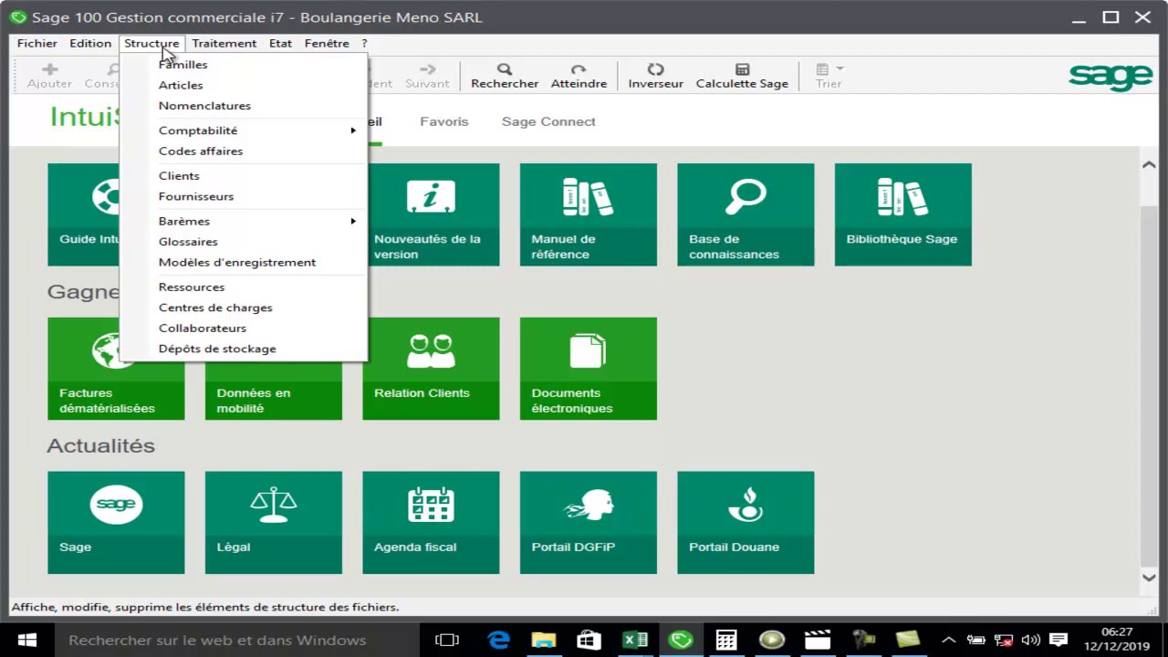Open the Traitement menu
1168x657 pixels.
224,43
